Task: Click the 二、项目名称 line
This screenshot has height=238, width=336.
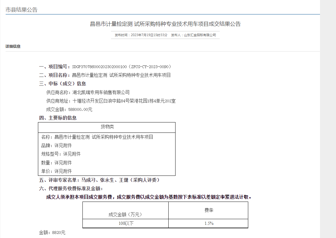Action: click(105, 75)
